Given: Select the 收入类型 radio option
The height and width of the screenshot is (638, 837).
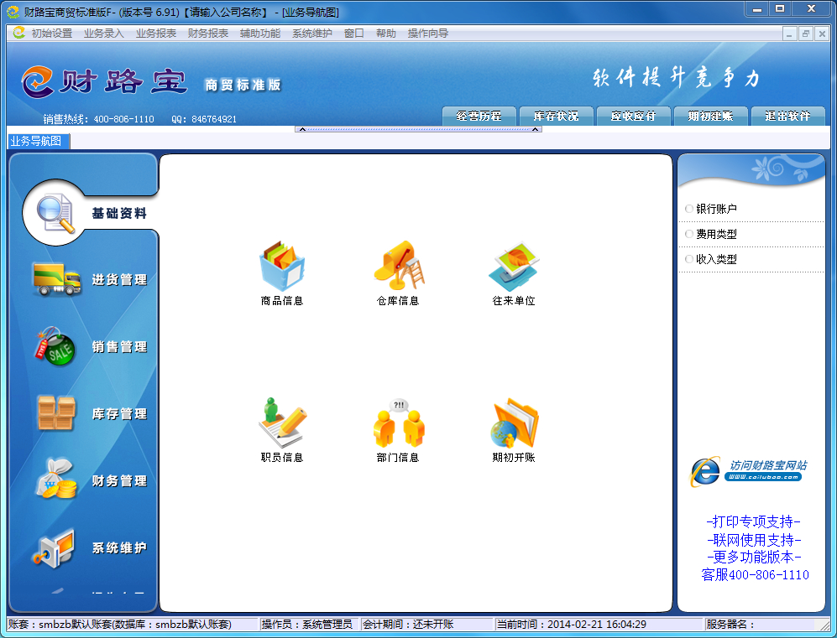Looking at the screenshot, I should (689, 259).
